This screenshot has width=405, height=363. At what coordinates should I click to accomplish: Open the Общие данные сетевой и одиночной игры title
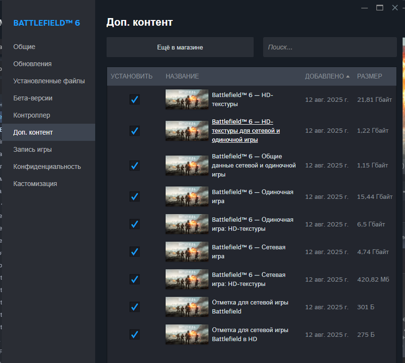pyautogui.click(x=254, y=165)
